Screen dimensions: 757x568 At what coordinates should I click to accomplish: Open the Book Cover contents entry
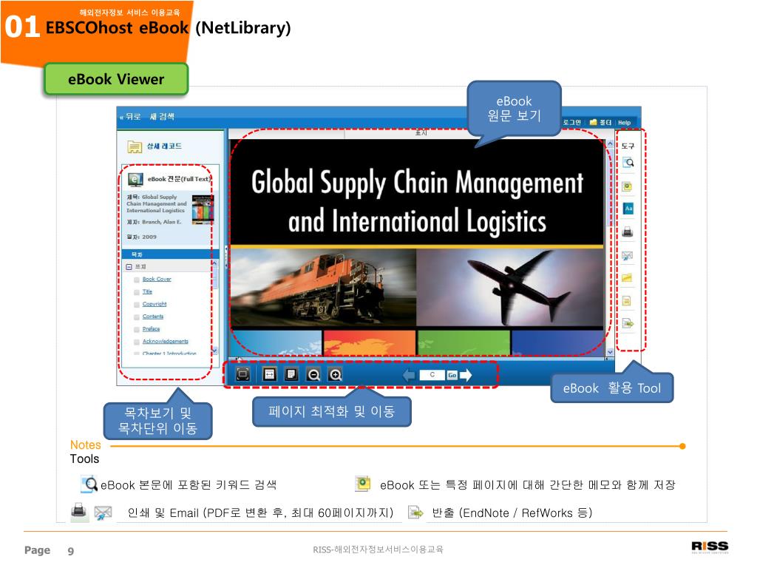pos(157,279)
